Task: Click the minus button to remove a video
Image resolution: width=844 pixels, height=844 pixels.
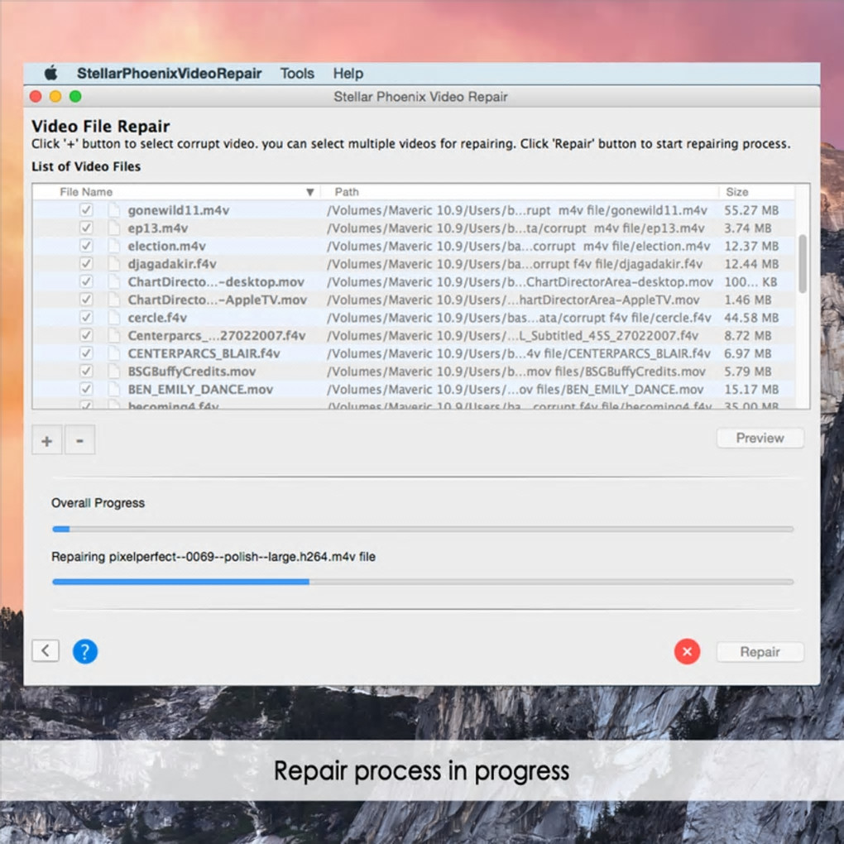Action: click(79, 440)
